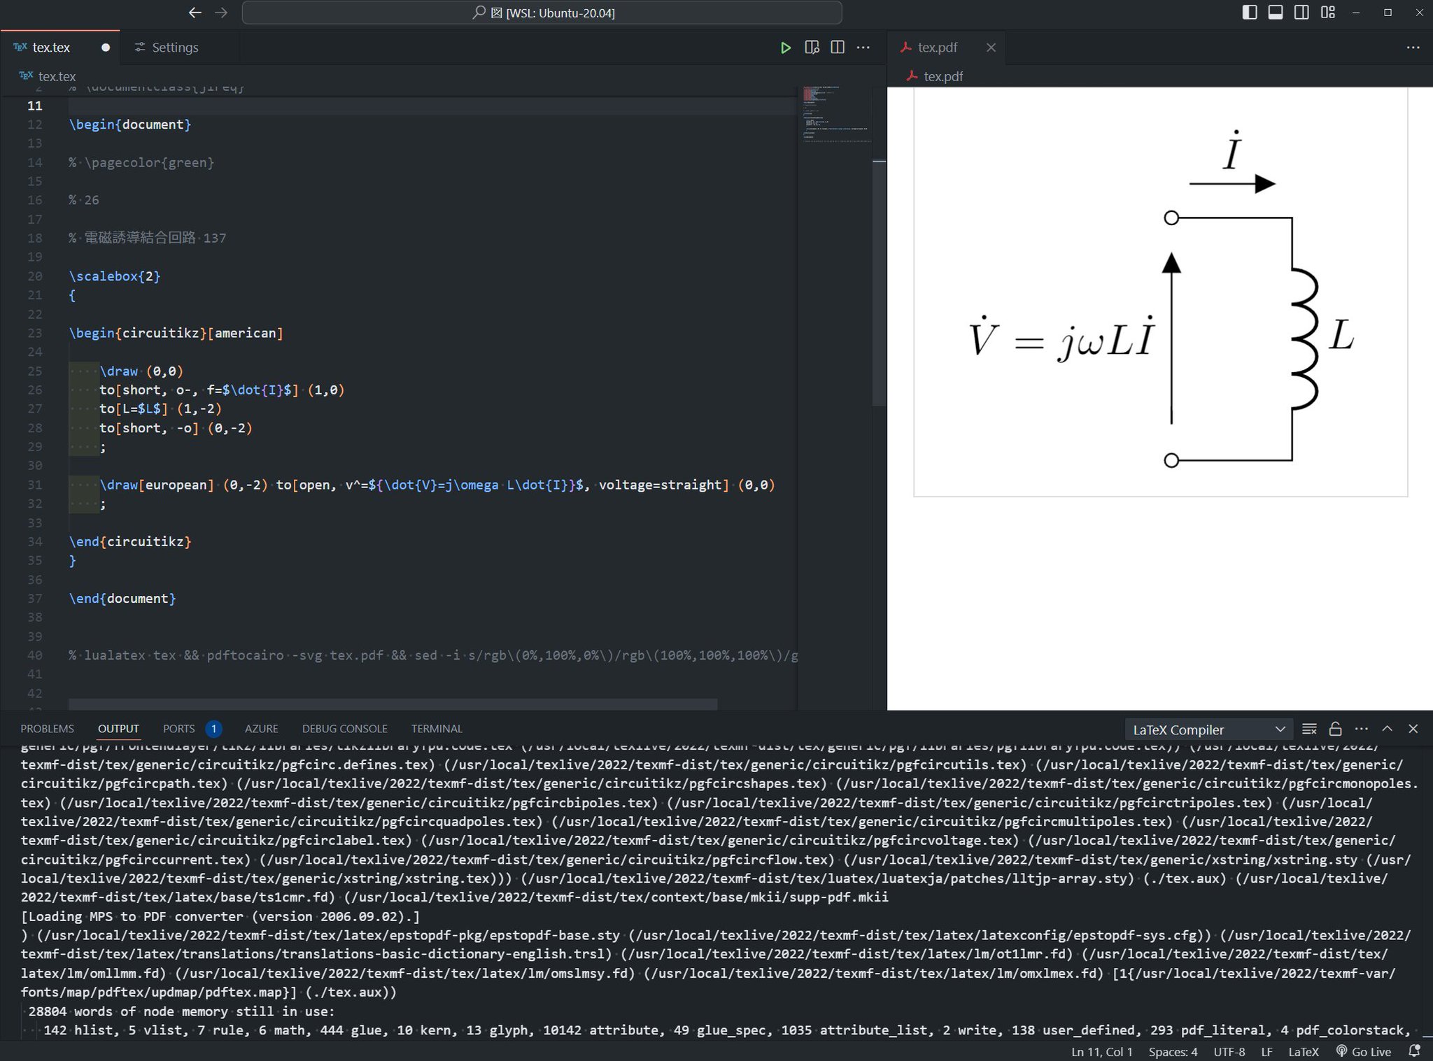Toggle the Output scroll lock icon
This screenshot has width=1433, height=1061.
pos(1335,729)
